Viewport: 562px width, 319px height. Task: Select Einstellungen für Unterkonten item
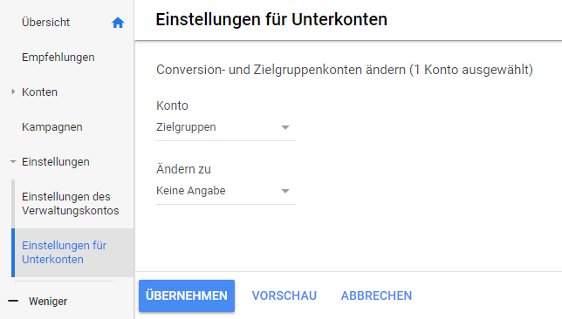65,253
